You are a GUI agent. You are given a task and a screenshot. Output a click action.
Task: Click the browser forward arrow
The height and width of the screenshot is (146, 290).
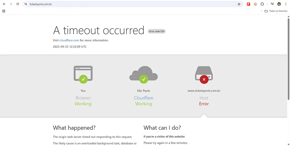[11, 4]
